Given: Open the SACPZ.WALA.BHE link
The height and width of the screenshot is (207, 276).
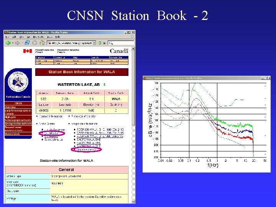Looking at the screenshot, I should pos(89,140).
